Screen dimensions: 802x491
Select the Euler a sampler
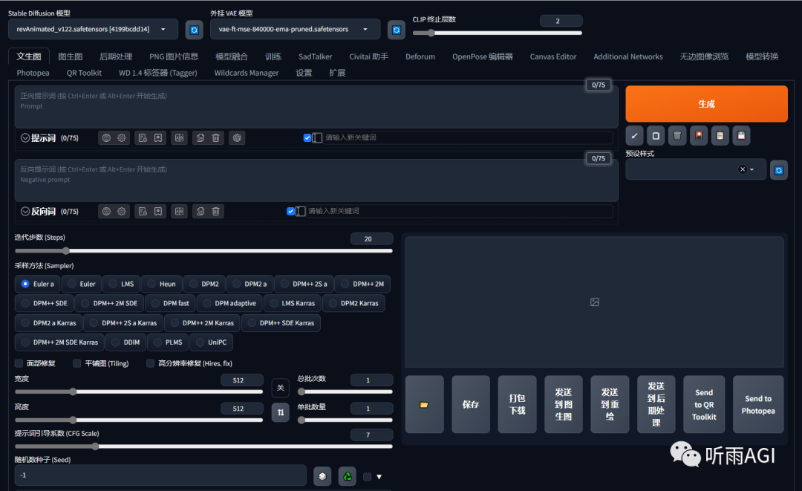point(37,284)
